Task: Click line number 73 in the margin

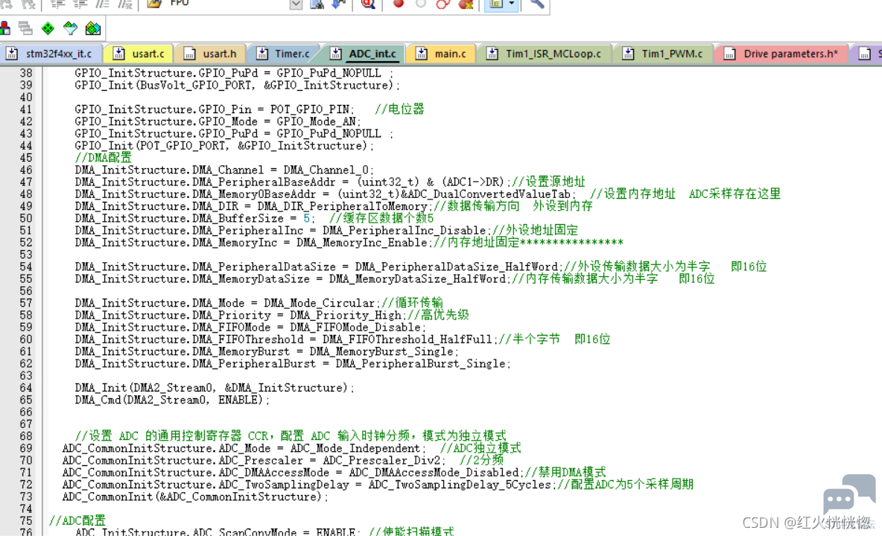Action: tap(26, 497)
